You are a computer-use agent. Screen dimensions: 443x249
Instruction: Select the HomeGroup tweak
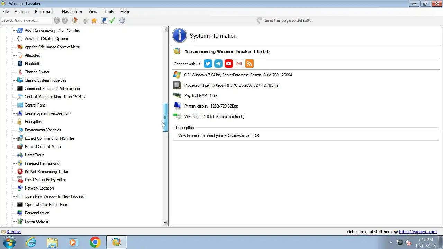click(35, 155)
